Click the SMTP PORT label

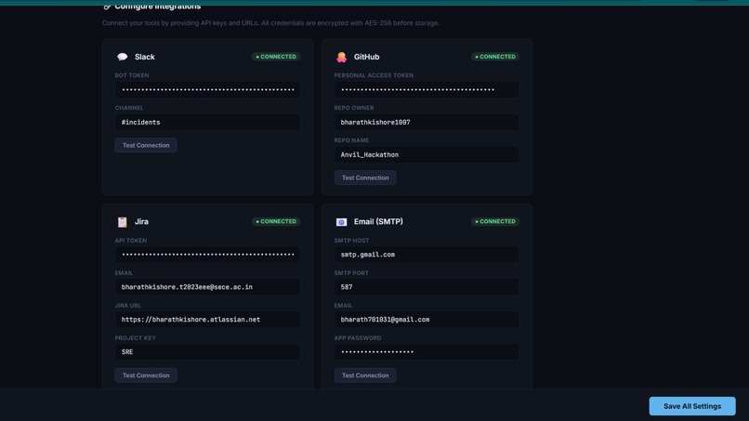click(x=351, y=273)
